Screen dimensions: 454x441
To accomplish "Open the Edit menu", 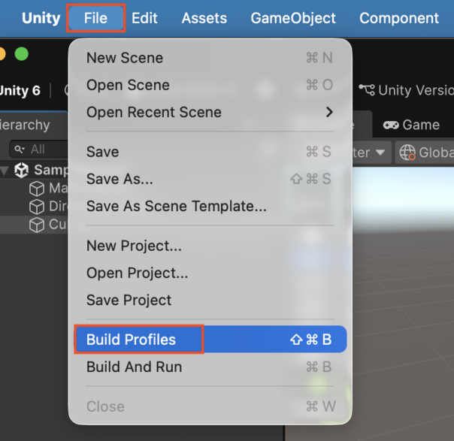I will (144, 18).
